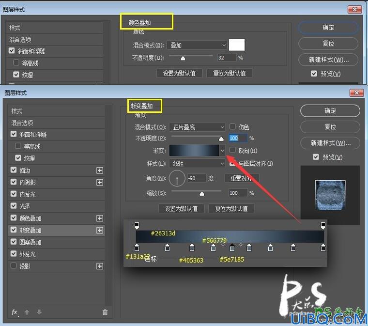The height and width of the screenshot is (326, 368).
Task: Select 样式 in the lower dialog list
Action: (x=56, y=111)
